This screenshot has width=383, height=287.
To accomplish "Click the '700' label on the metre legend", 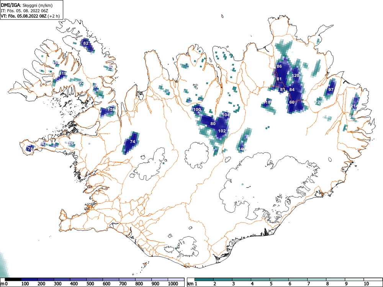I will tap(123, 284).
